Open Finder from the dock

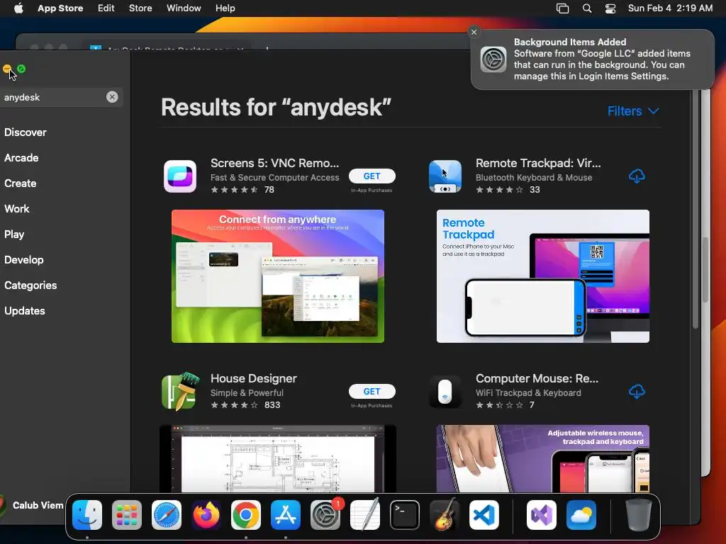(87, 515)
